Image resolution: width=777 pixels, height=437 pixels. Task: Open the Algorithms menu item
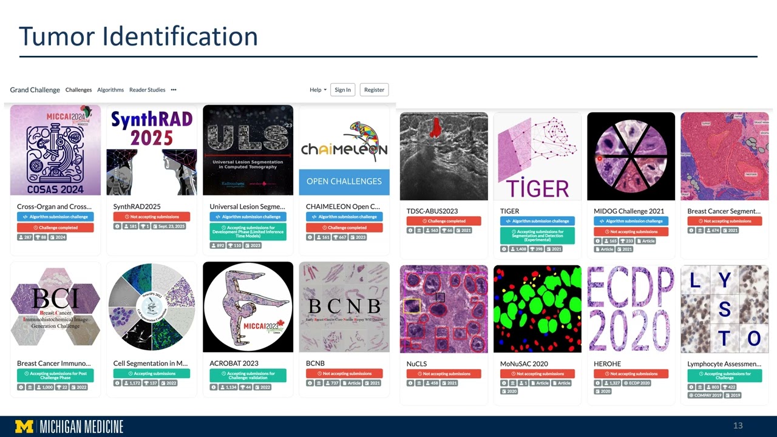click(110, 90)
